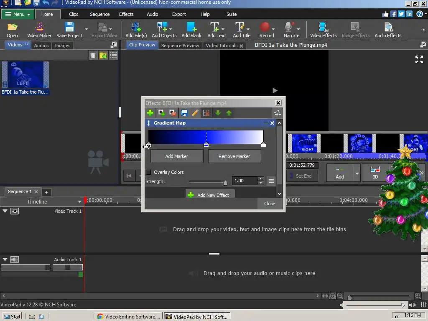Viewport: 428px width, 321px height.
Task: Click the thumbs-up like icon
Action: point(385,14)
